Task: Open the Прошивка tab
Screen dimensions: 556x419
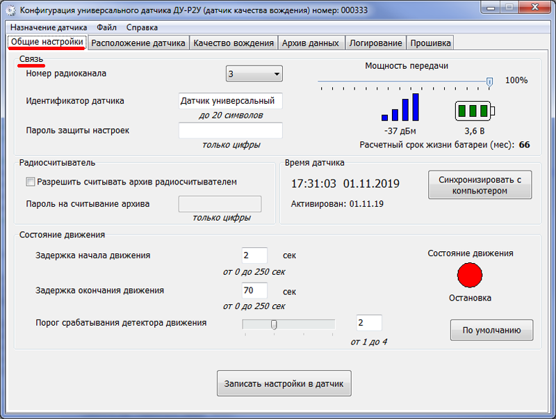Action: click(430, 43)
